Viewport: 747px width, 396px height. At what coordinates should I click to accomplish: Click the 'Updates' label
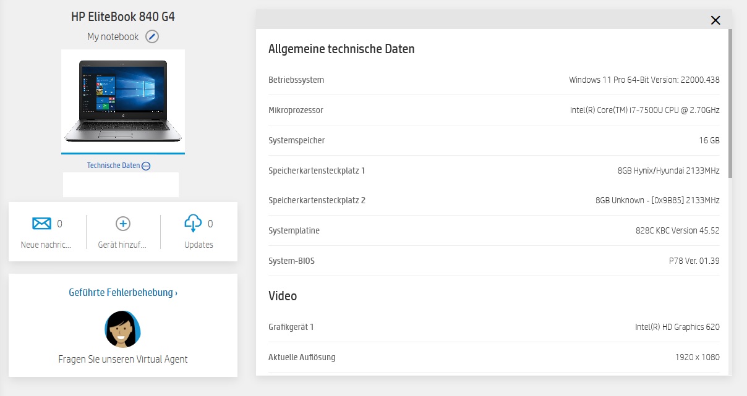[198, 245]
